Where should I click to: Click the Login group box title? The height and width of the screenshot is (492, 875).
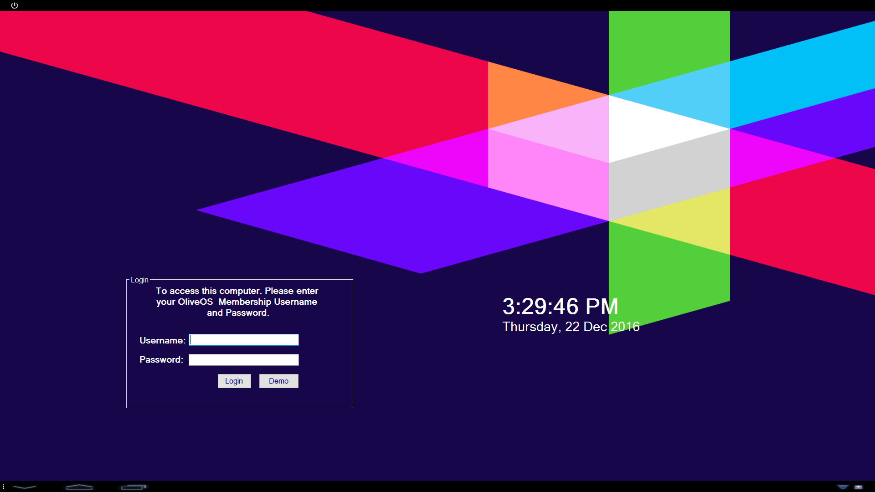[139, 280]
